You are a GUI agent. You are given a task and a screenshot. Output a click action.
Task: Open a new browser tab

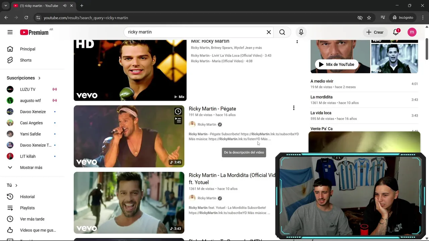click(82, 6)
